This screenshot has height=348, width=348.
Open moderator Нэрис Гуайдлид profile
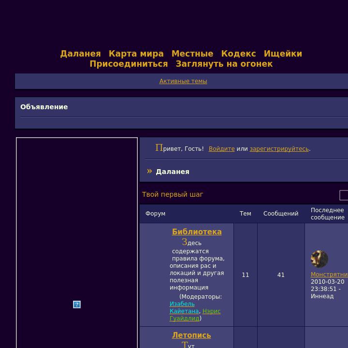pyautogui.click(x=195, y=315)
